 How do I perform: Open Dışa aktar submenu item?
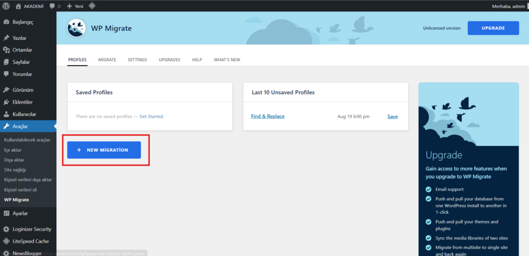(14, 159)
